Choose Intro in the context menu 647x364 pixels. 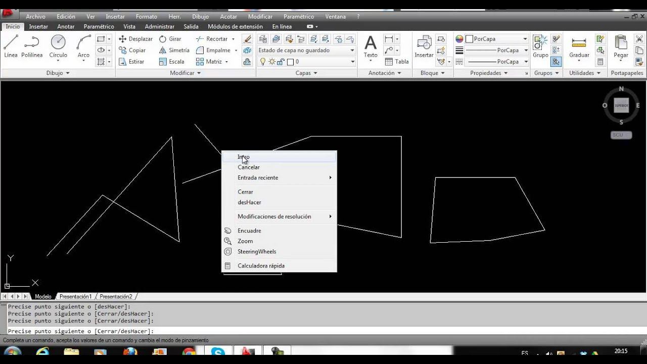pyautogui.click(x=280, y=157)
